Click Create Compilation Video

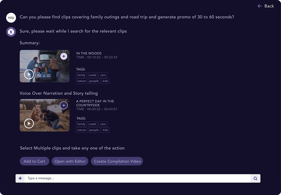(x=117, y=161)
